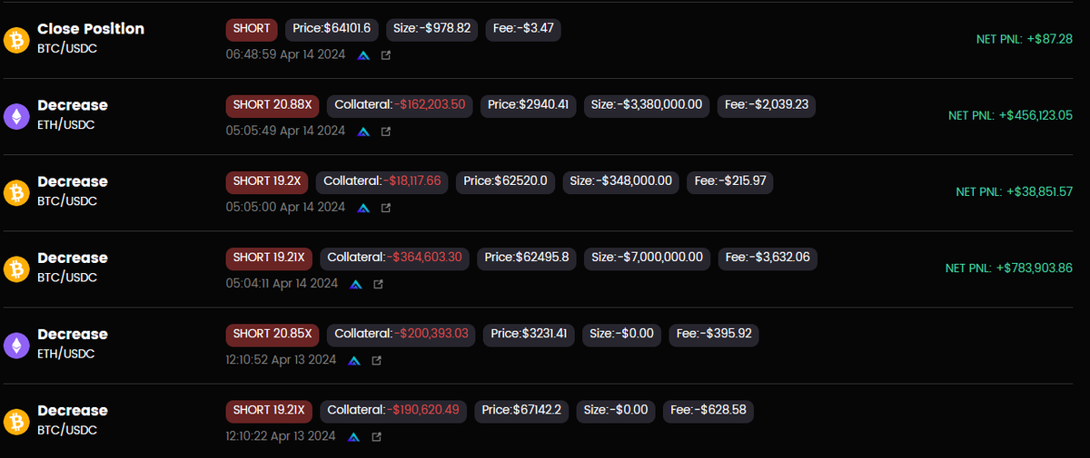Click BTC/USDC under Close Position
The height and width of the screenshot is (458, 1090).
coord(67,49)
